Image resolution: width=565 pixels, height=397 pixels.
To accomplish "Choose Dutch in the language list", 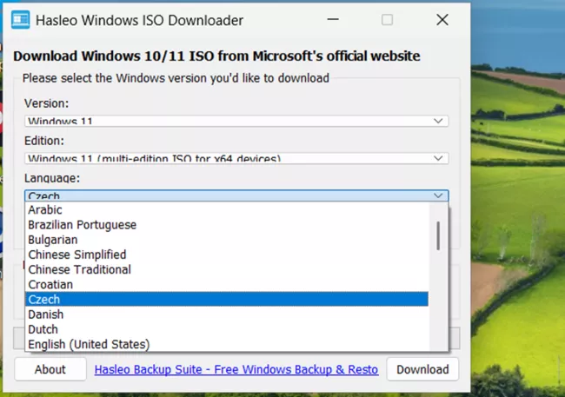I will [227, 329].
